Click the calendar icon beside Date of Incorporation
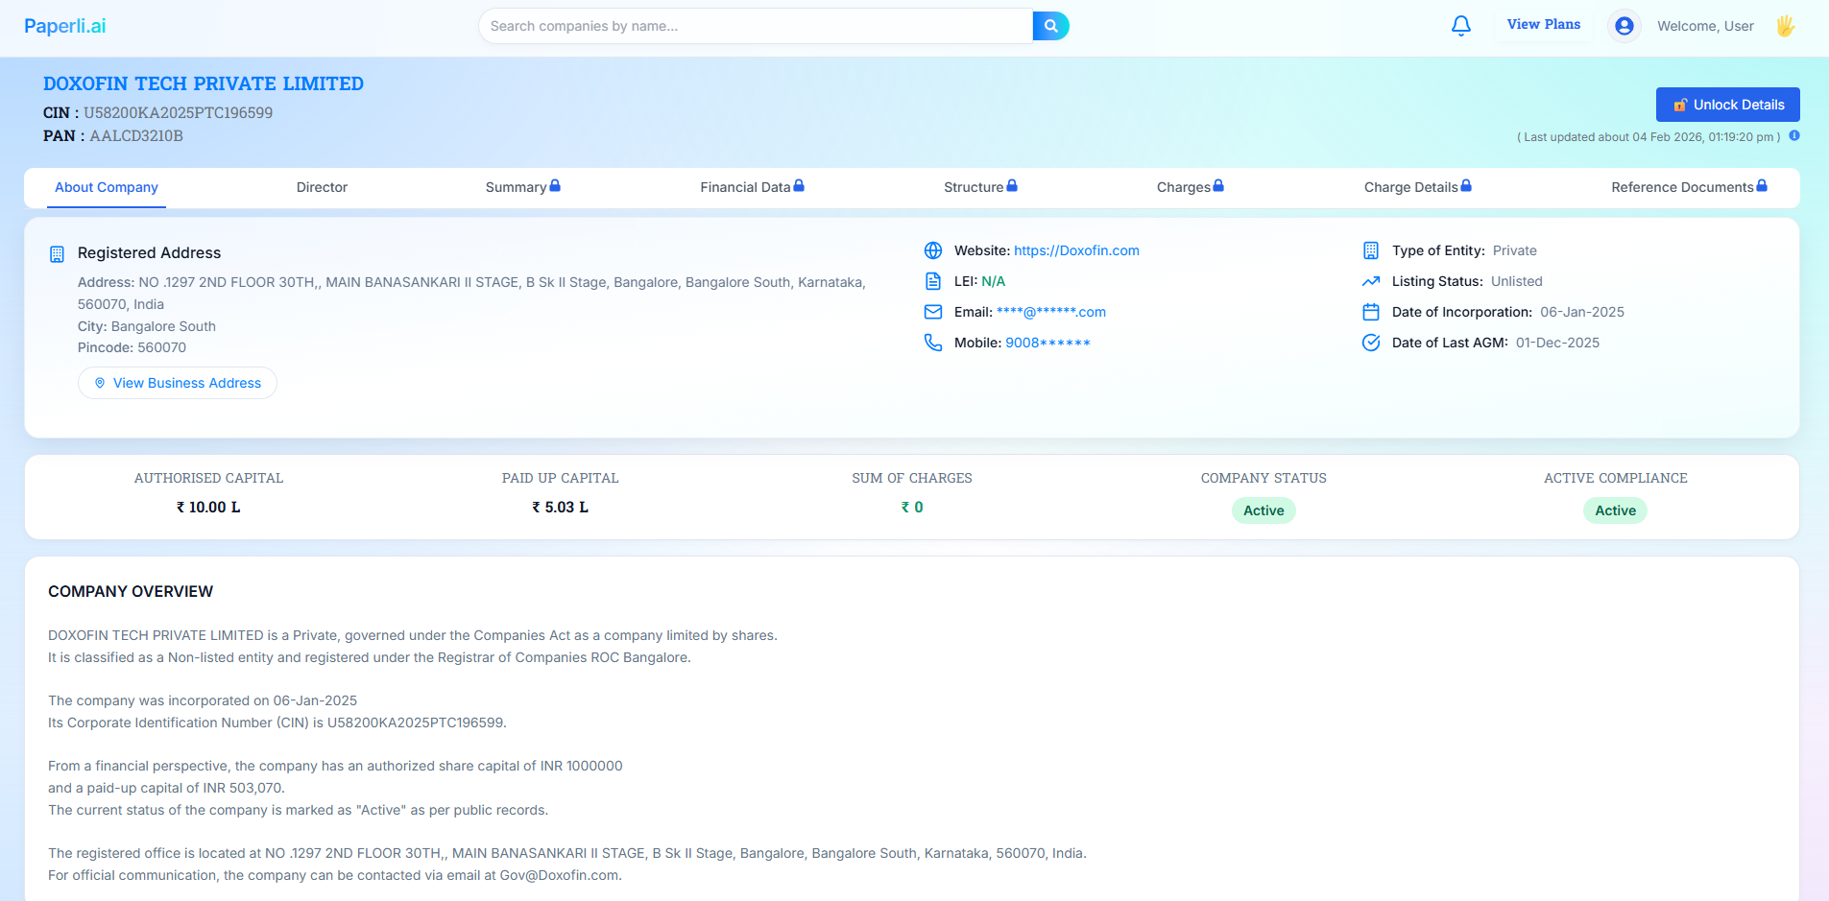 [x=1370, y=312]
